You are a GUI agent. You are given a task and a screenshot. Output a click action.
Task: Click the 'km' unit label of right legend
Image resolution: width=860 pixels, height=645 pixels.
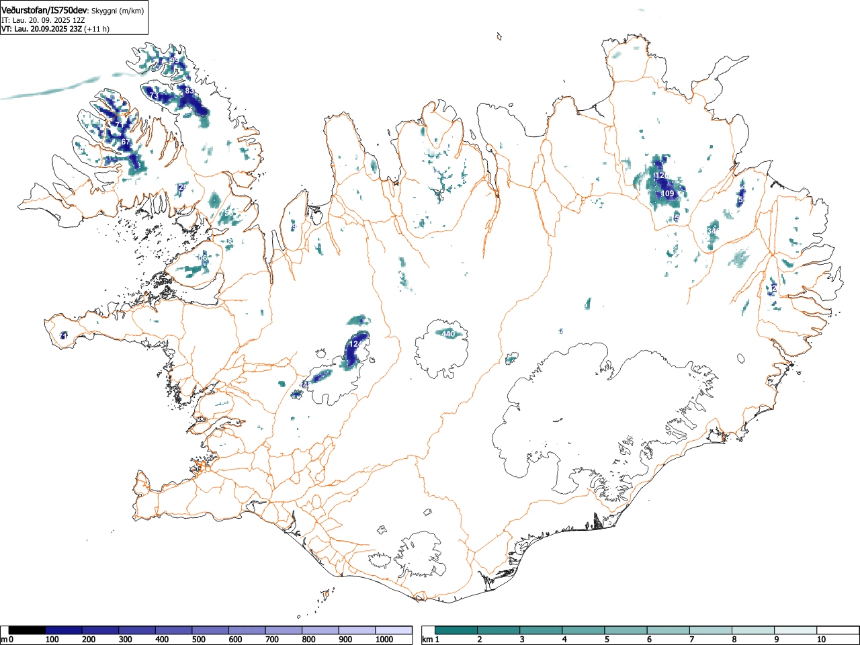pos(426,640)
